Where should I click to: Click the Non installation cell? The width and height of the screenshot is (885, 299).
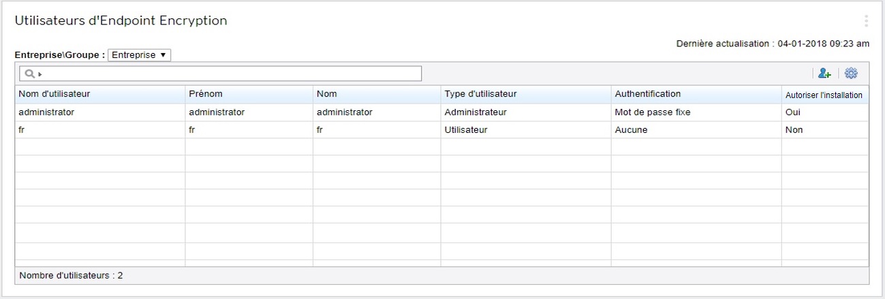coord(794,129)
